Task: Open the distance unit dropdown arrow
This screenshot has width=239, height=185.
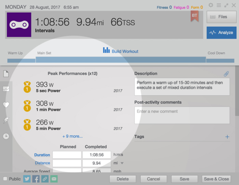Action: pos(122,163)
